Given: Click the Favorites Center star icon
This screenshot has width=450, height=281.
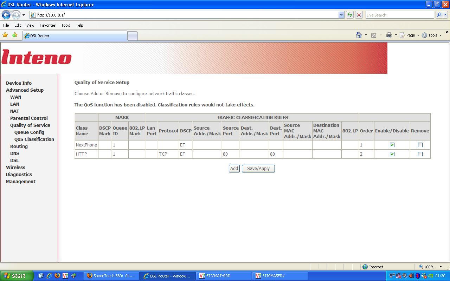Looking at the screenshot, I should [x=5, y=35].
